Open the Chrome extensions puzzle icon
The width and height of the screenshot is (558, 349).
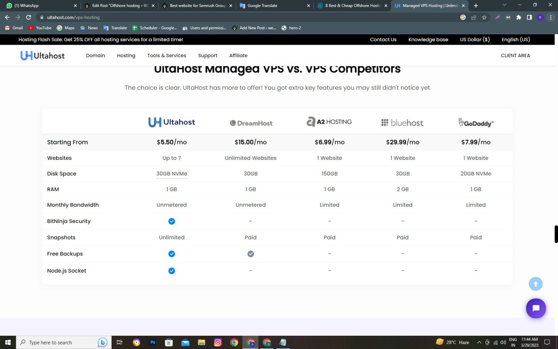click(x=519, y=17)
